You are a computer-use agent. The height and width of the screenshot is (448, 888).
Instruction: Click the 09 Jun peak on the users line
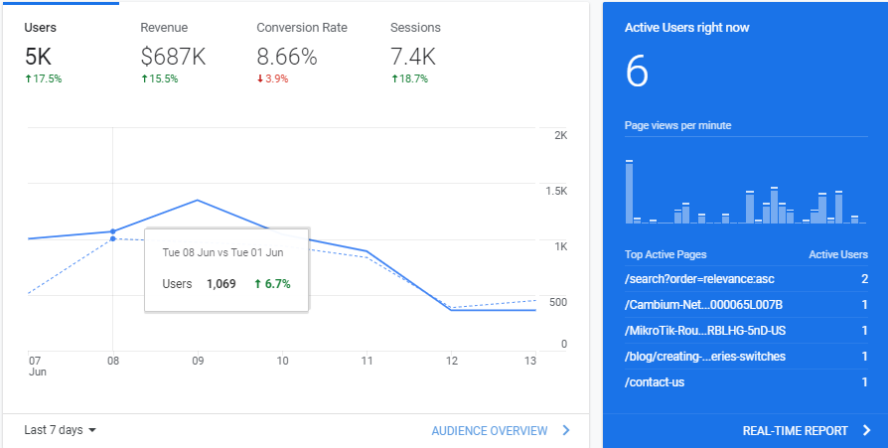(197, 200)
